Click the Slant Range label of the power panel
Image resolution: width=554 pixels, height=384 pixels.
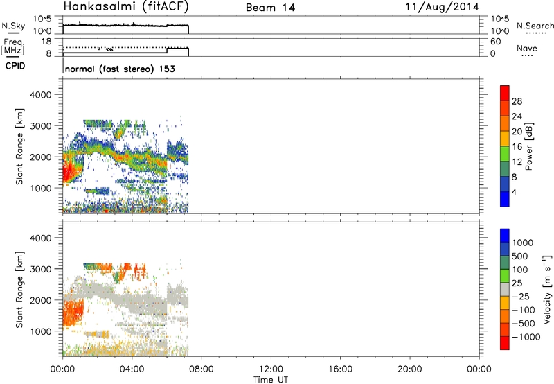click(19, 146)
